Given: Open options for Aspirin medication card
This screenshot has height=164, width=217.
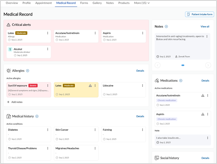Looking at the screenshot, I should click(x=208, y=114).
